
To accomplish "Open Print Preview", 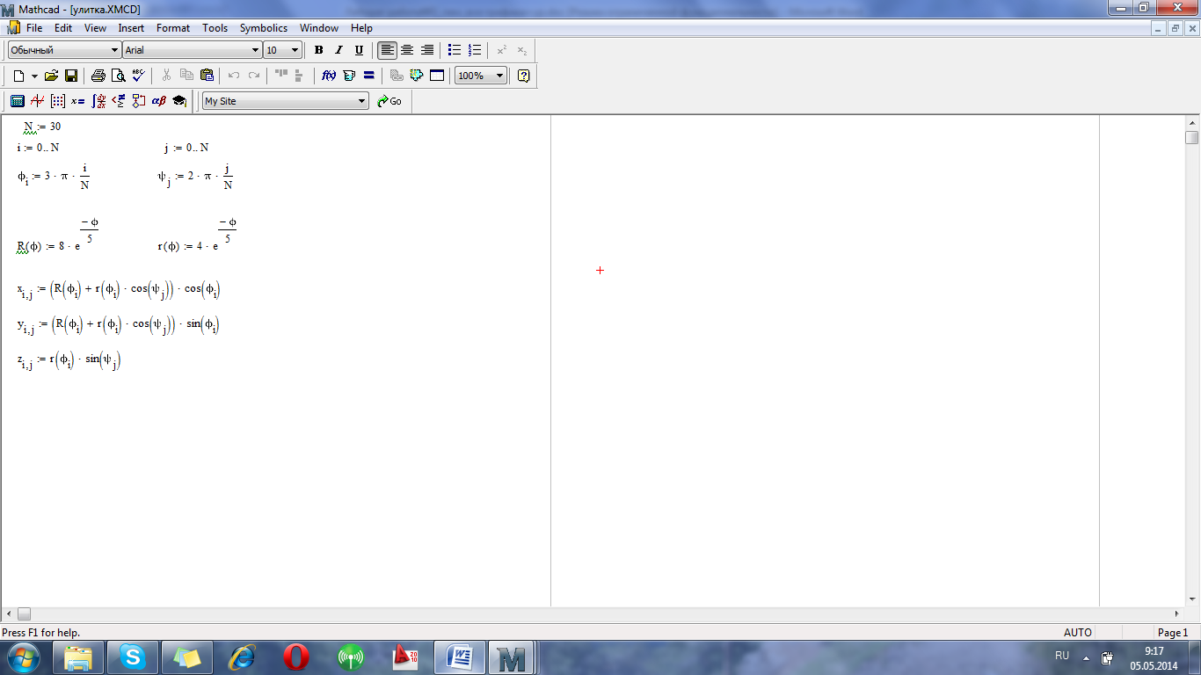I will 118,76.
